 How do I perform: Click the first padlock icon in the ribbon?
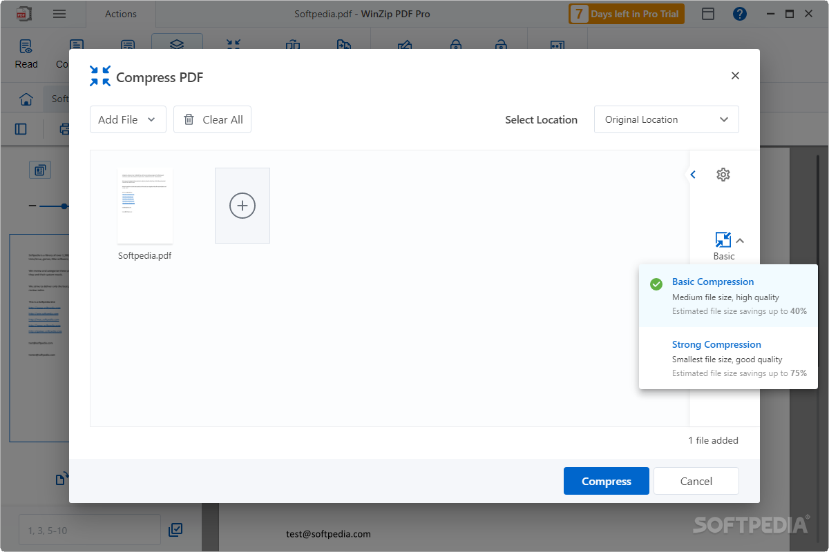tap(455, 45)
